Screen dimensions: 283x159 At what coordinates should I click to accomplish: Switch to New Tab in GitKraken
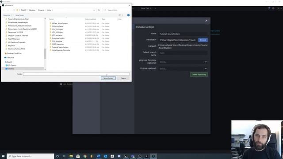coord(145,8)
